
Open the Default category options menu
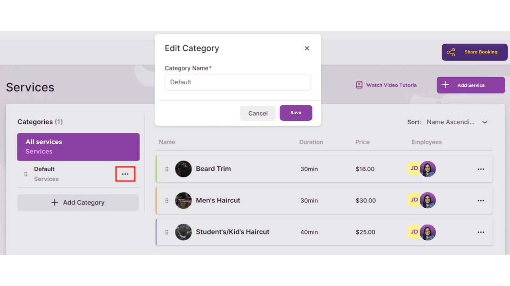point(125,174)
